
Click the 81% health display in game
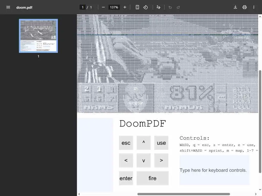pos(191,93)
